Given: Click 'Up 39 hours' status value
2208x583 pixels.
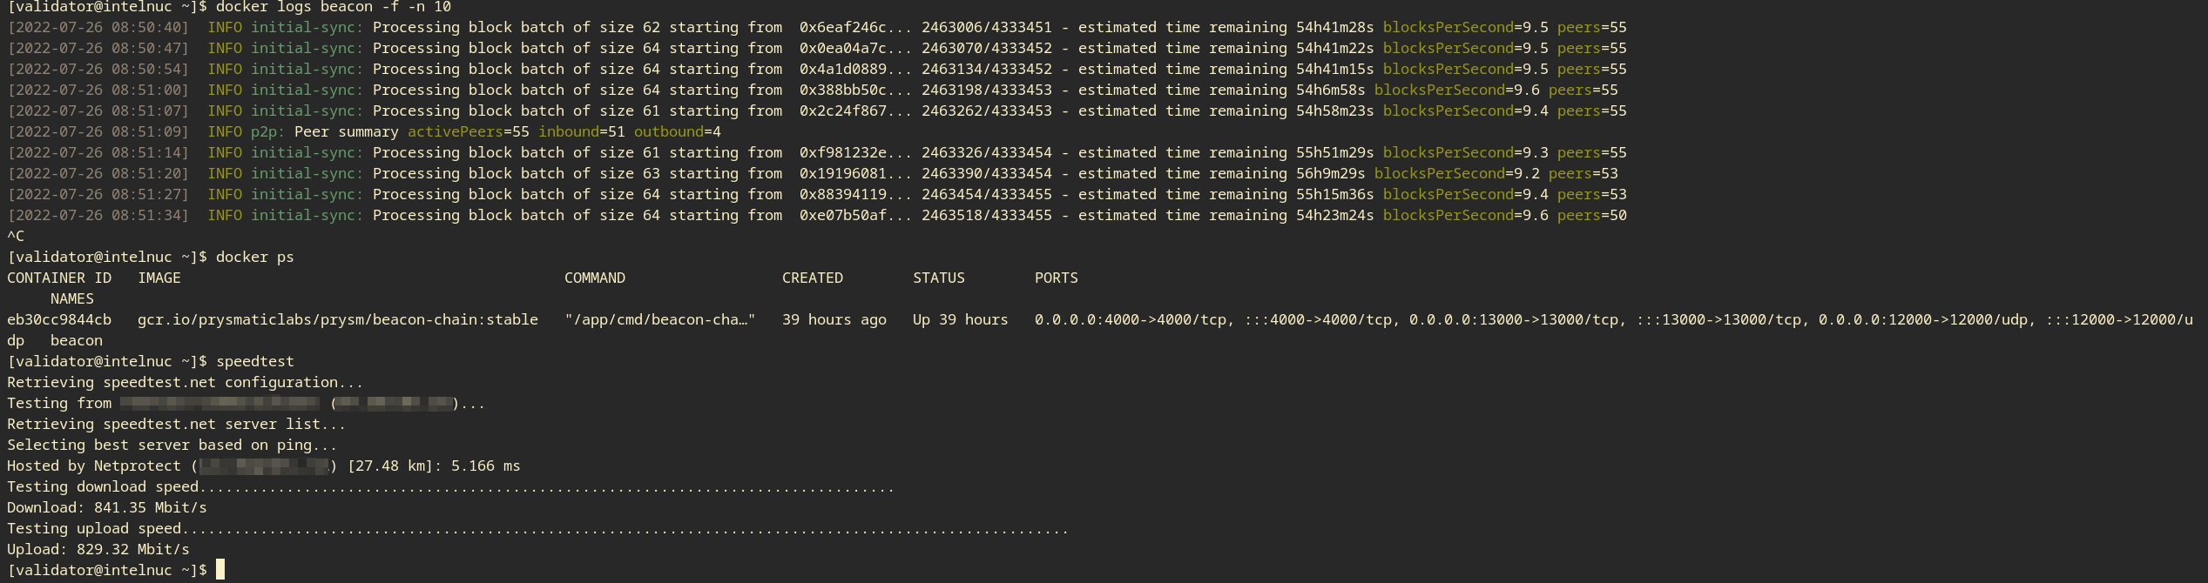Looking at the screenshot, I should [961, 320].
